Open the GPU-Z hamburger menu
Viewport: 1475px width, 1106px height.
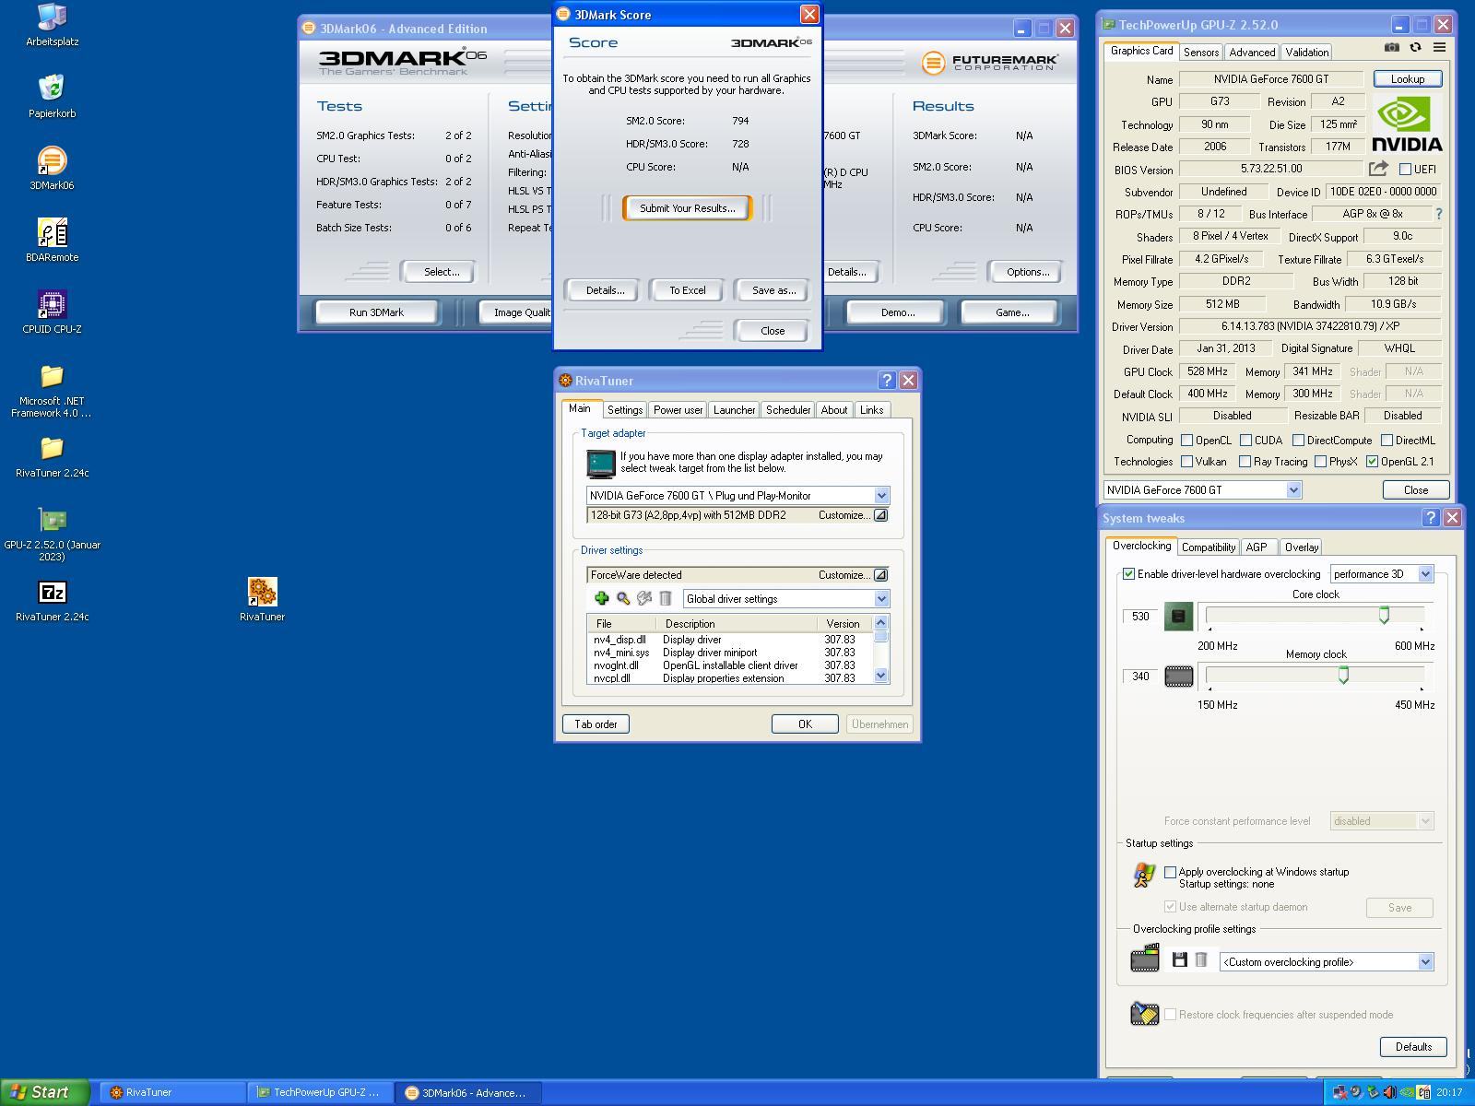tap(1439, 48)
